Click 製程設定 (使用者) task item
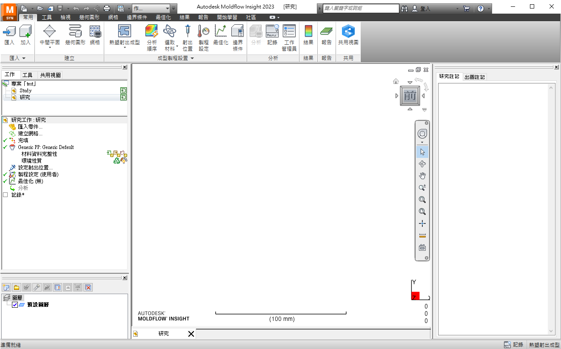 38,174
